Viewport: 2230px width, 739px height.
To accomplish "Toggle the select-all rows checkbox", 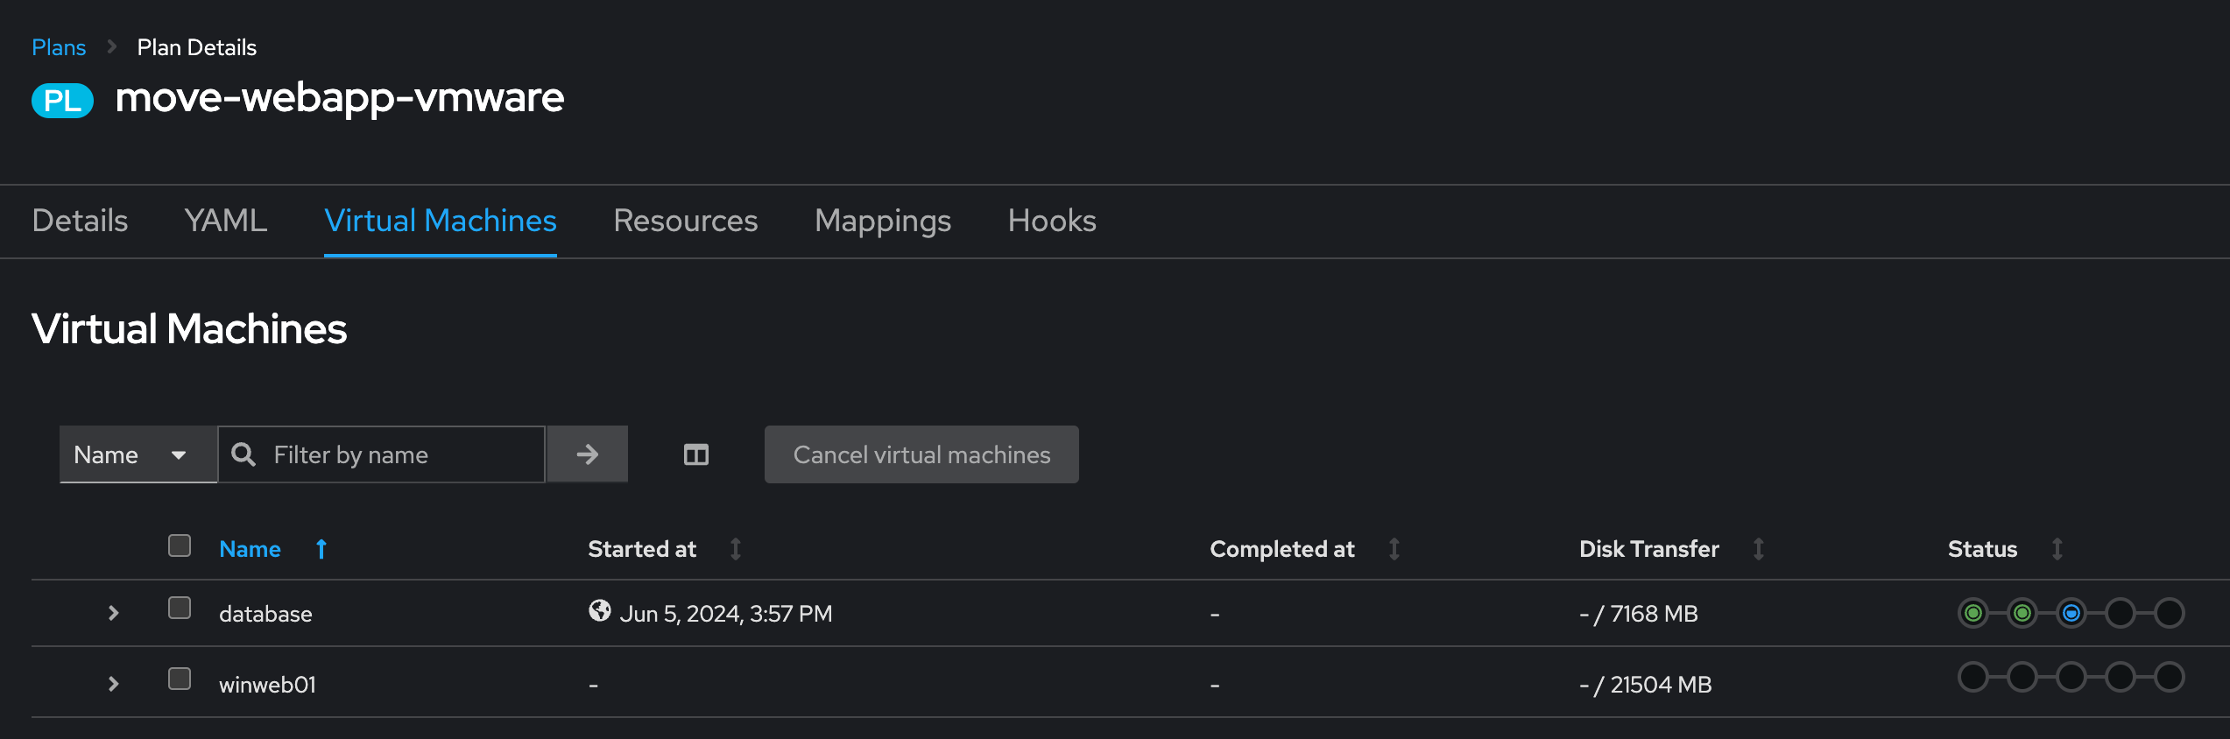I will (x=180, y=545).
